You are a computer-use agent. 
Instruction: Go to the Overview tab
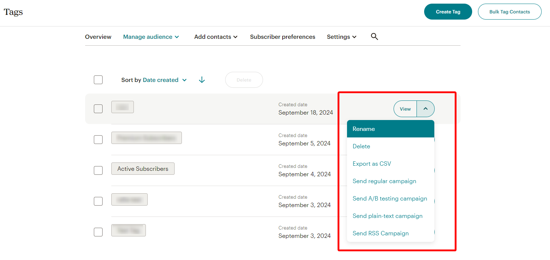[x=98, y=37]
